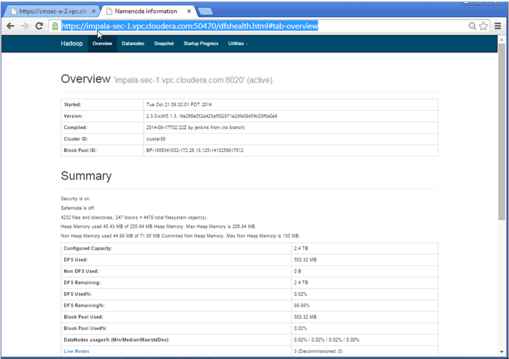Click the '3 (Decommissioned: 0)' value
Image resolution: width=509 pixels, height=359 pixels.
318,351
